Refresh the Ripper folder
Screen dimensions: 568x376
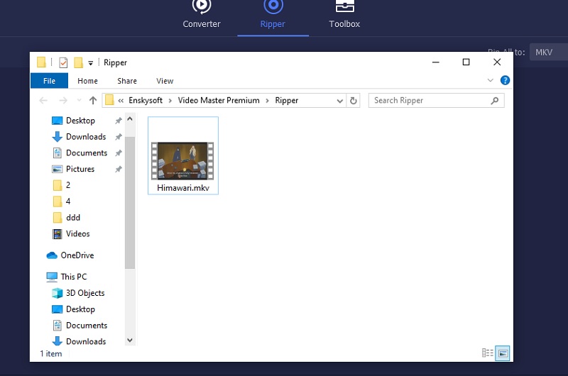point(354,101)
